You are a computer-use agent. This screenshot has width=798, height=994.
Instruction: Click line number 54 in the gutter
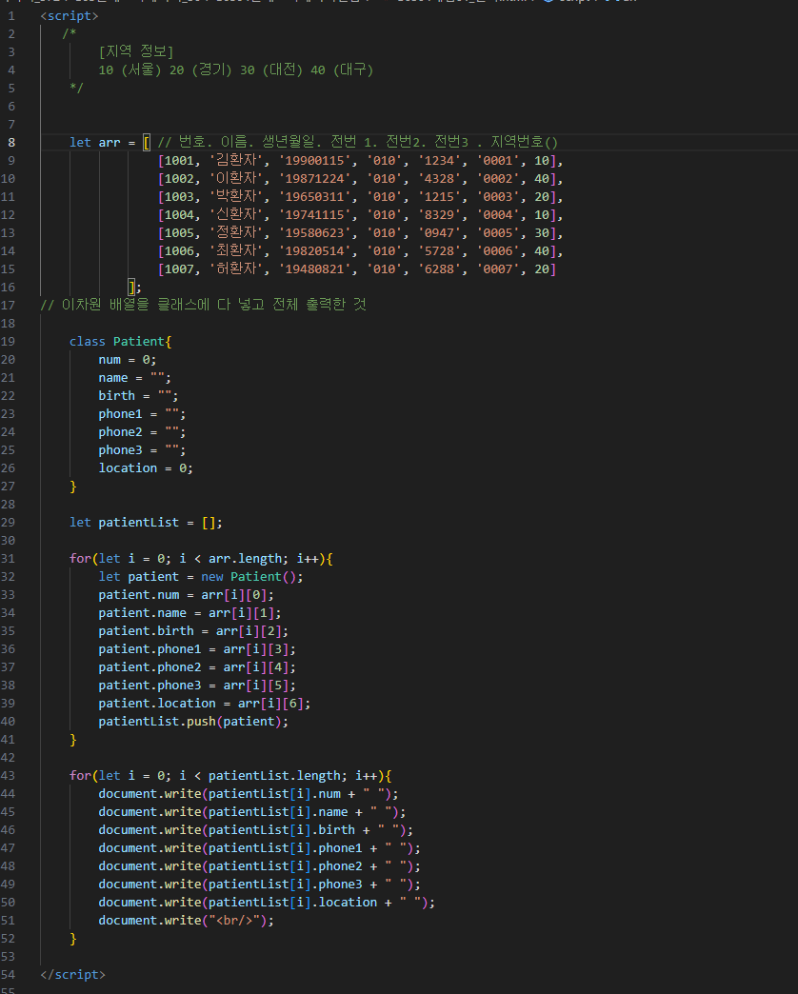(x=8, y=975)
